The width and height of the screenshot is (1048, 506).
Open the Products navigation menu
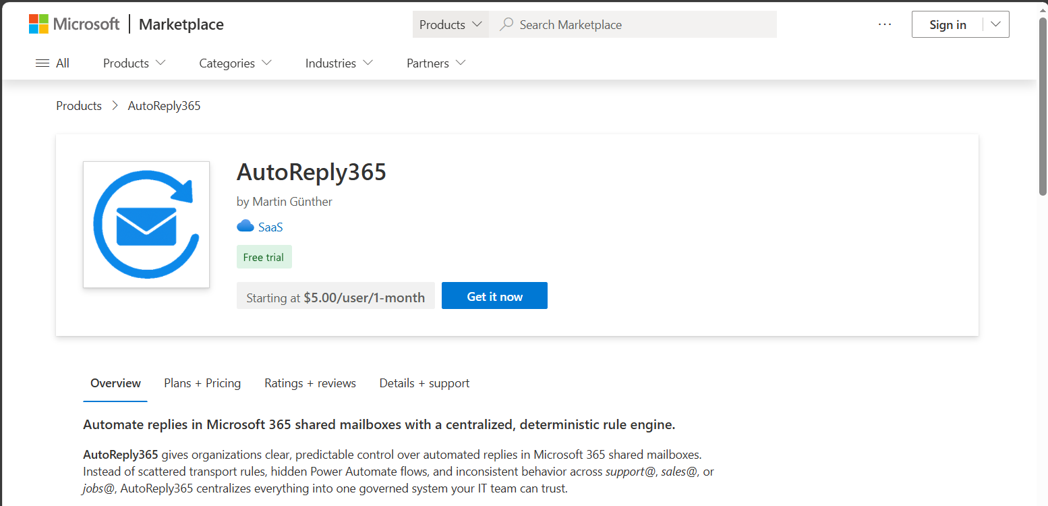(134, 63)
